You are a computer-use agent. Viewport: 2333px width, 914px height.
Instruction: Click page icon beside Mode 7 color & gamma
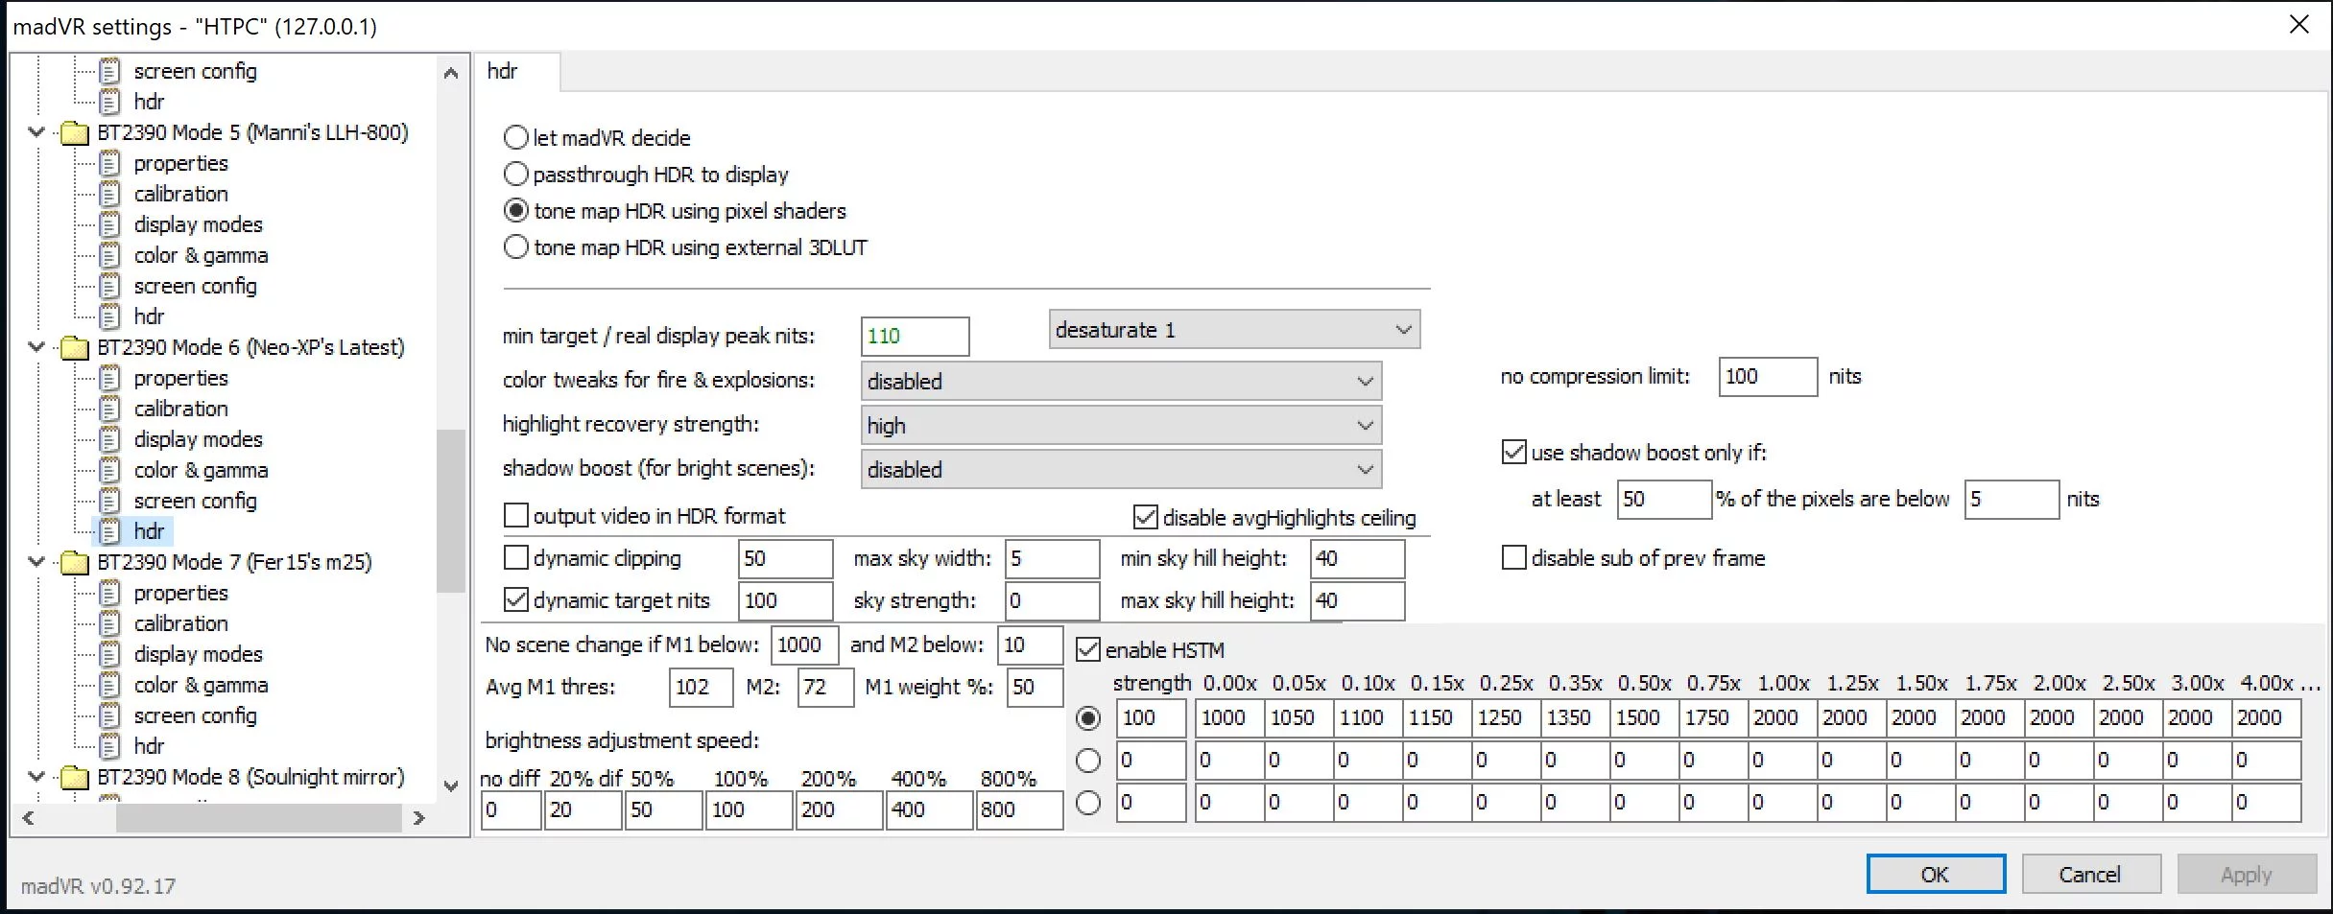pyautogui.click(x=110, y=685)
